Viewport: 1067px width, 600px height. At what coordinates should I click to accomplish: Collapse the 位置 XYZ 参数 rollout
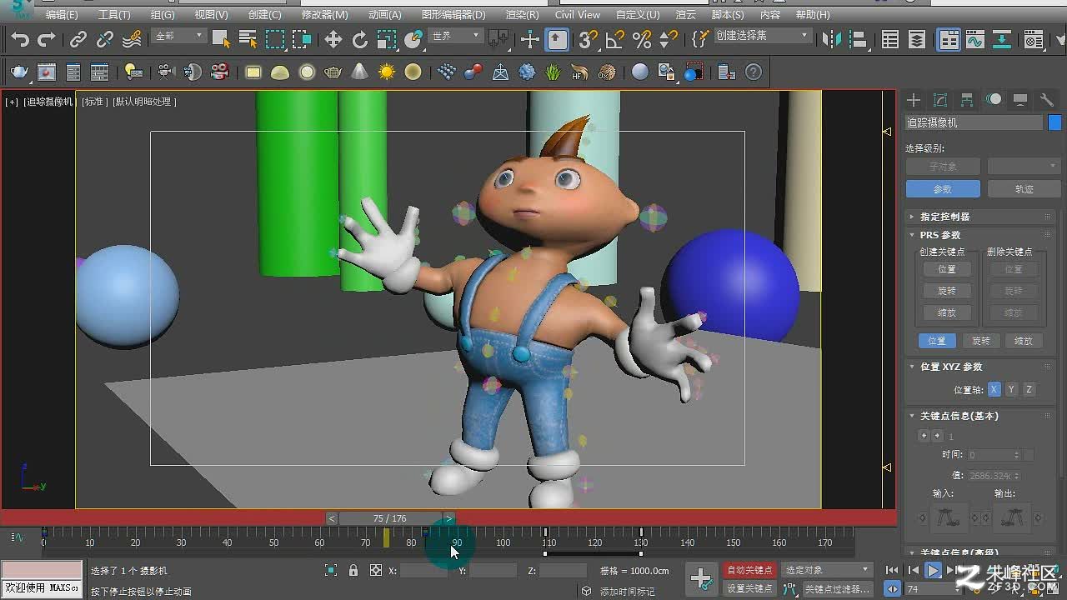coord(980,367)
